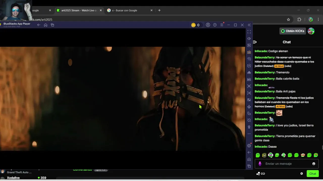Viewport: 323px width, 181px height.
Task: Open BlueStacks multi-window icon in title bar
Action: click(x=52, y=25)
